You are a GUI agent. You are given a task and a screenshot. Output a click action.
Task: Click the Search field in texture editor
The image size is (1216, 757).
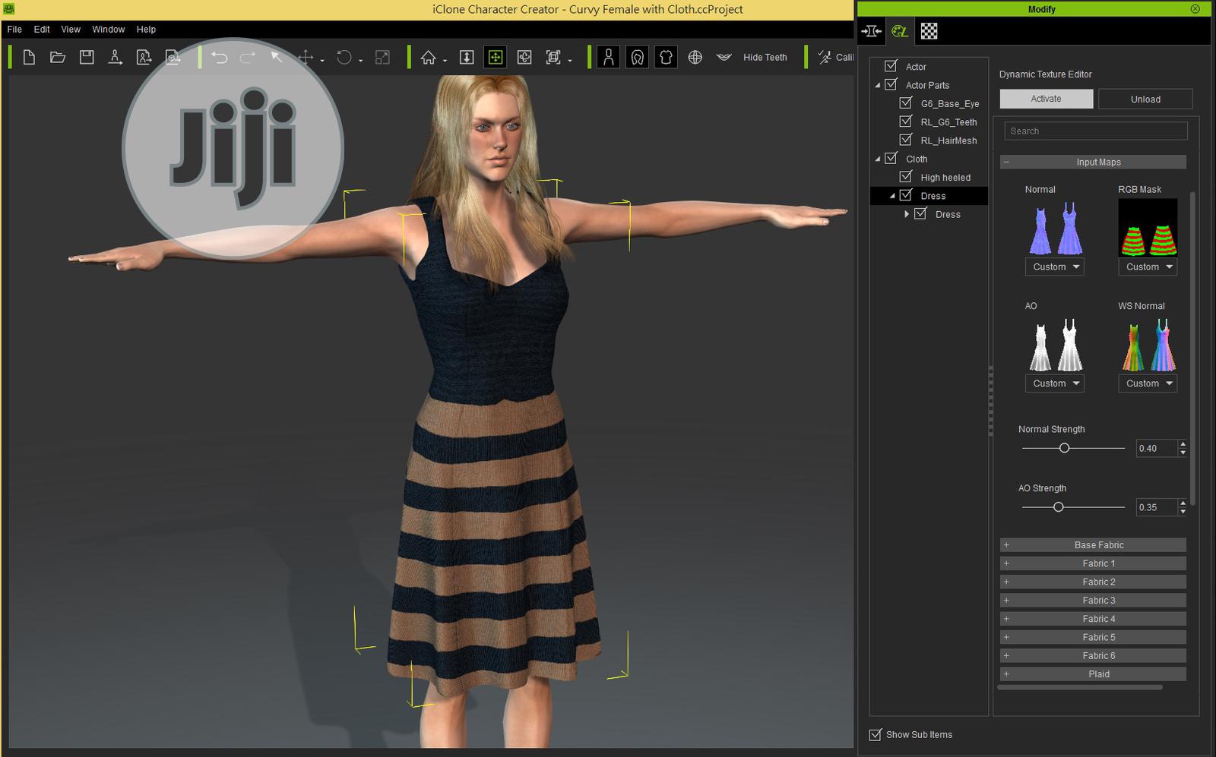[x=1095, y=131]
